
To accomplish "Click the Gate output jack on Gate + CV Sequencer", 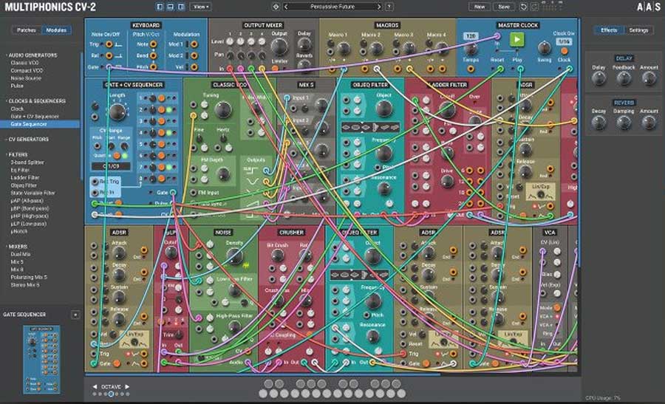I will [x=173, y=193].
